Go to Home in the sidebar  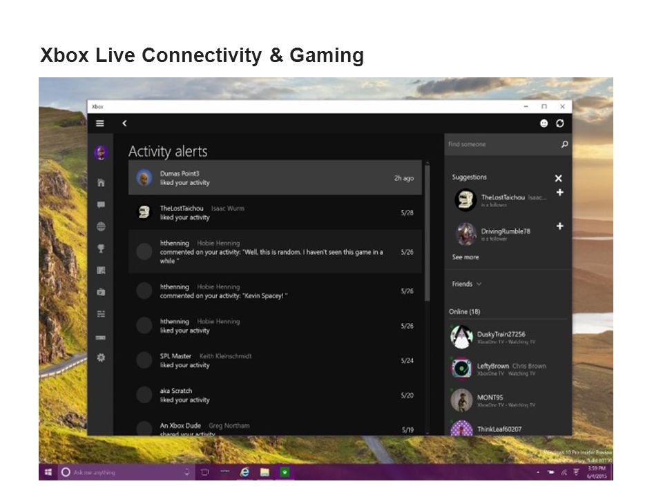coord(101,182)
